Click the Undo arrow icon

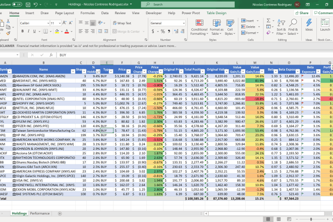click(x=35, y=5)
